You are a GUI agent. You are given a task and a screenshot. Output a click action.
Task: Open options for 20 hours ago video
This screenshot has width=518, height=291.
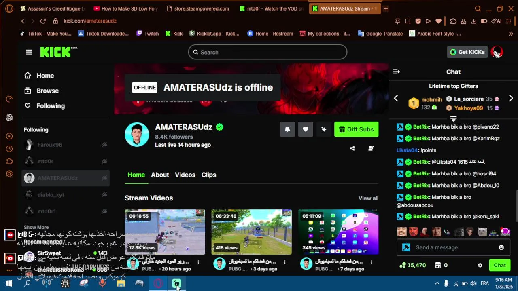coord(198,262)
